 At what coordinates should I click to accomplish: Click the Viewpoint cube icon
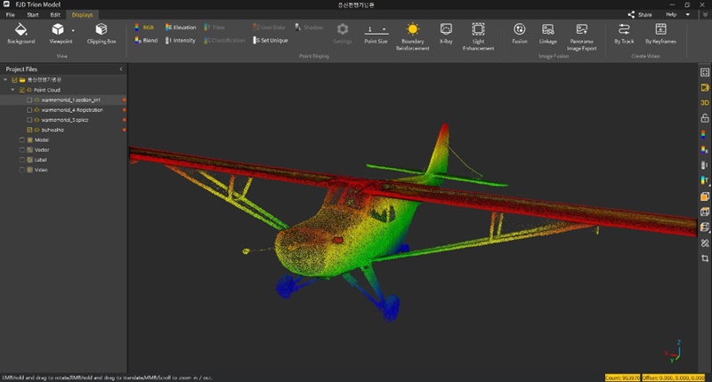[58, 29]
